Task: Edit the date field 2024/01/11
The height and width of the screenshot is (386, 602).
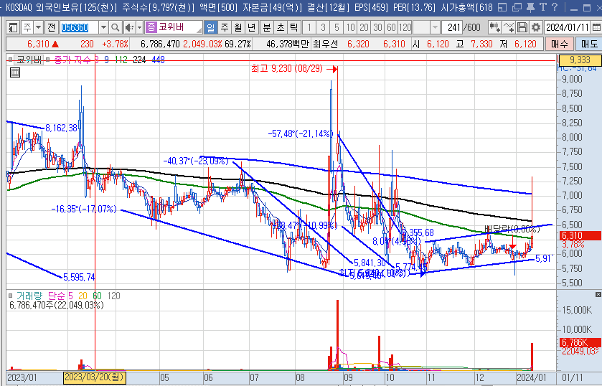Action: pyautogui.click(x=568, y=27)
